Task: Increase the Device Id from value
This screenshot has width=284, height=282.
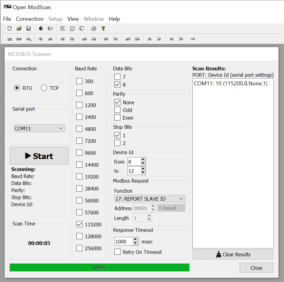Action: 143,160
